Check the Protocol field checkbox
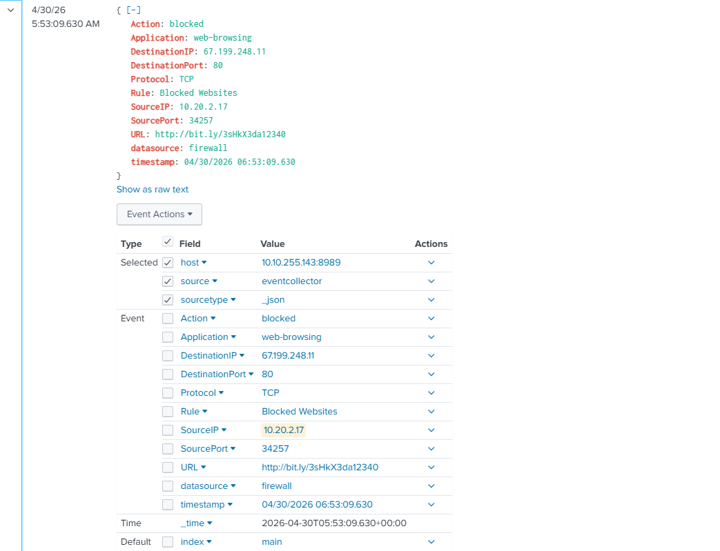Image resolution: width=720 pixels, height=551 pixels. (x=168, y=393)
